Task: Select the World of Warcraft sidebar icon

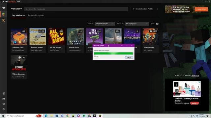Action: click(x=4, y=20)
